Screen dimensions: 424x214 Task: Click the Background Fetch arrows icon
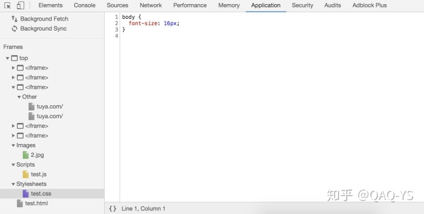click(14, 19)
